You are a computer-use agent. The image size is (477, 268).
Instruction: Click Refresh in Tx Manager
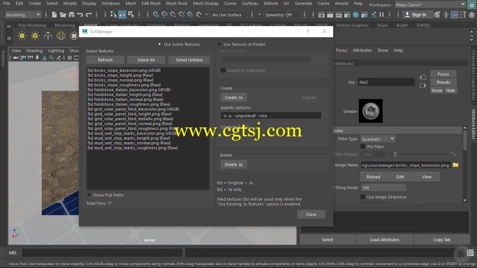point(106,60)
